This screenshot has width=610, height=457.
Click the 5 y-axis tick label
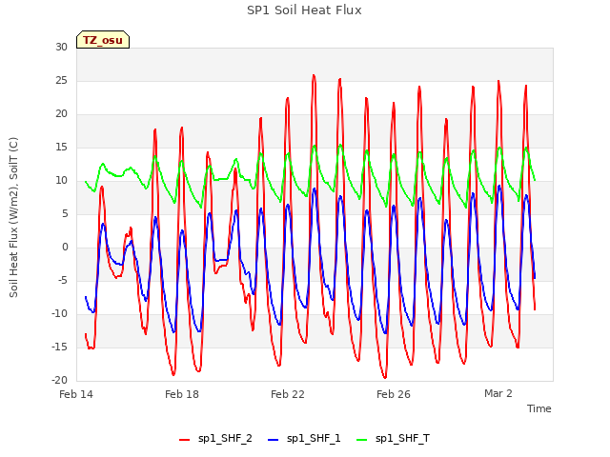point(65,213)
